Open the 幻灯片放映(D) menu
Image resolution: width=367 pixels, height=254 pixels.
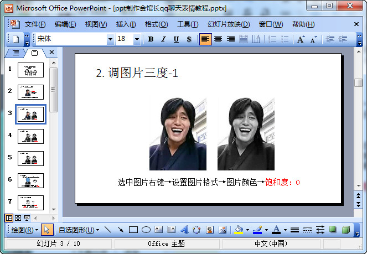click(229, 24)
